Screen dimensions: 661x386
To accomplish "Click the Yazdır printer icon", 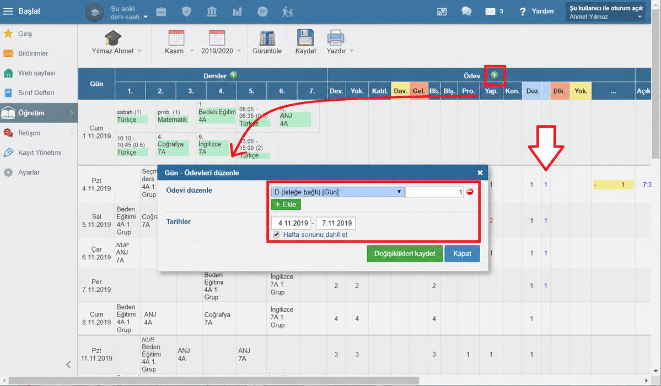I will click(336, 38).
